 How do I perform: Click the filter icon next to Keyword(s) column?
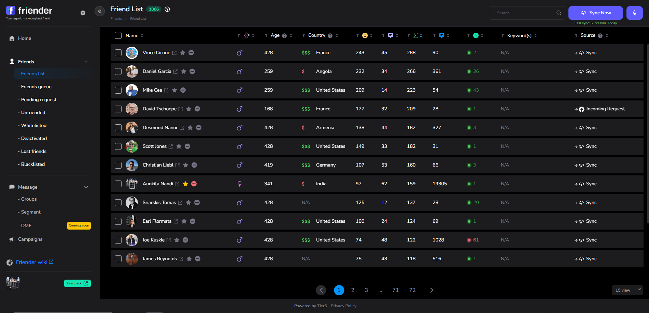[503, 35]
